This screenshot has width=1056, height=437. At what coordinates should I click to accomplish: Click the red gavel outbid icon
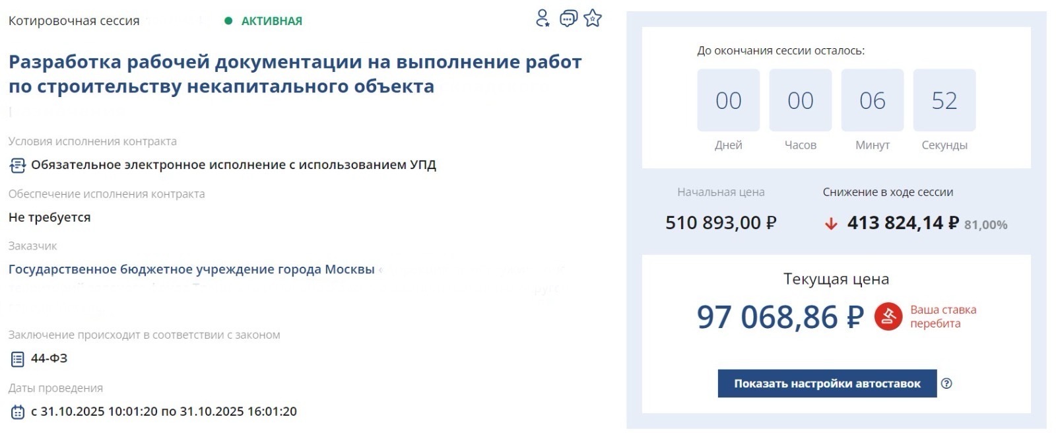(x=888, y=317)
